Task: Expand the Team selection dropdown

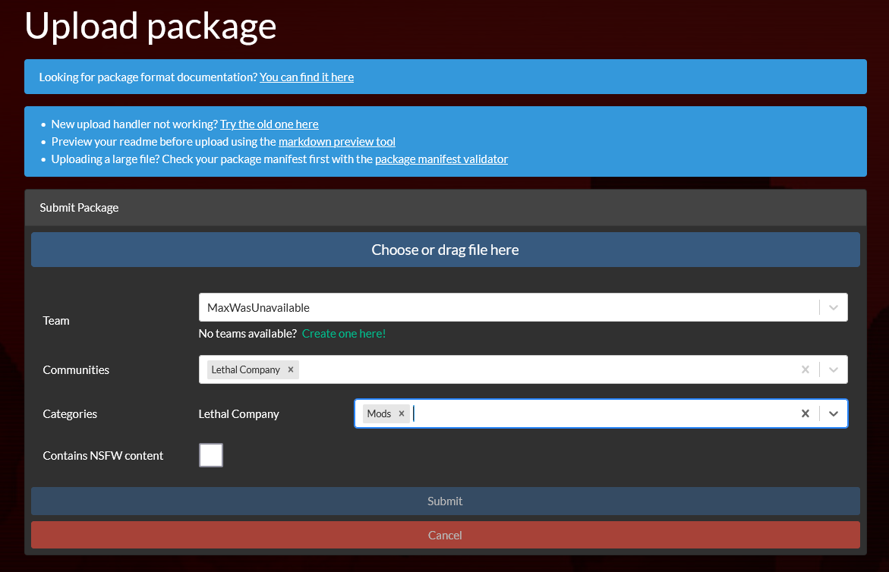Action: (834, 307)
